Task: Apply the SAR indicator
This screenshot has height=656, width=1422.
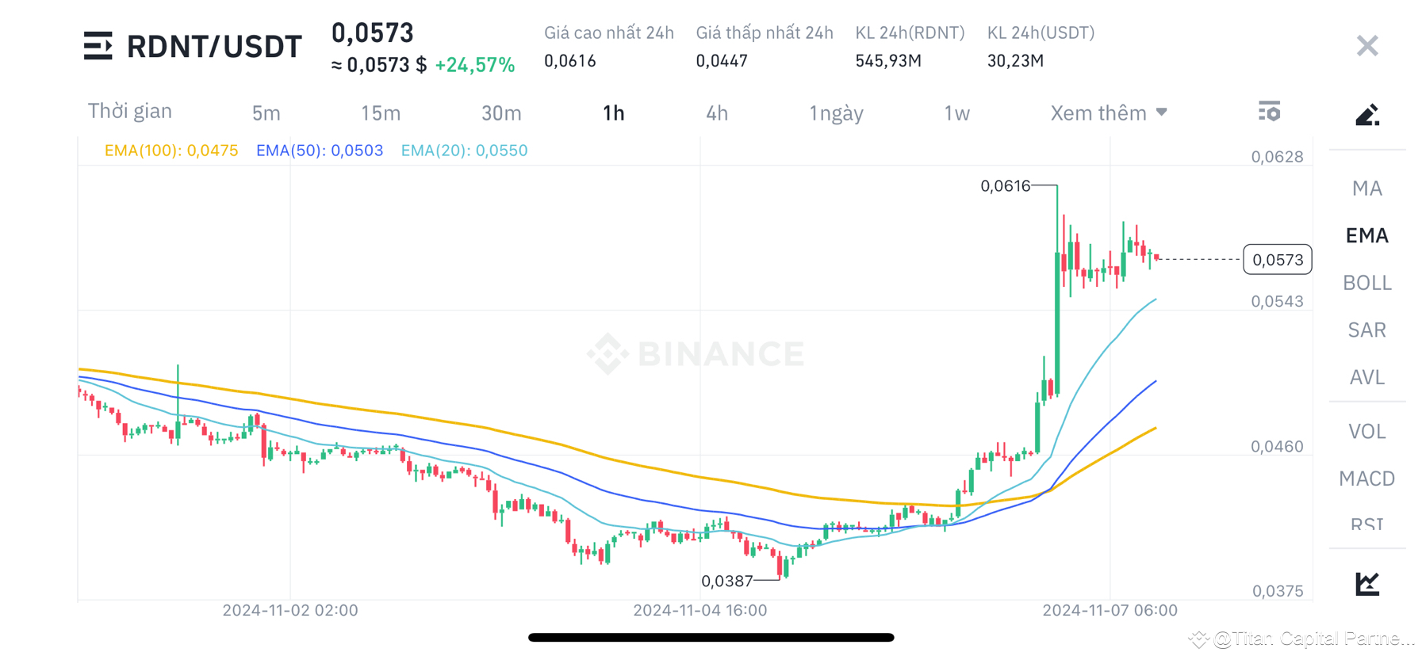Action: click(1366, 330)
